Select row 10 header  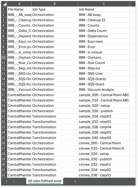4,57
